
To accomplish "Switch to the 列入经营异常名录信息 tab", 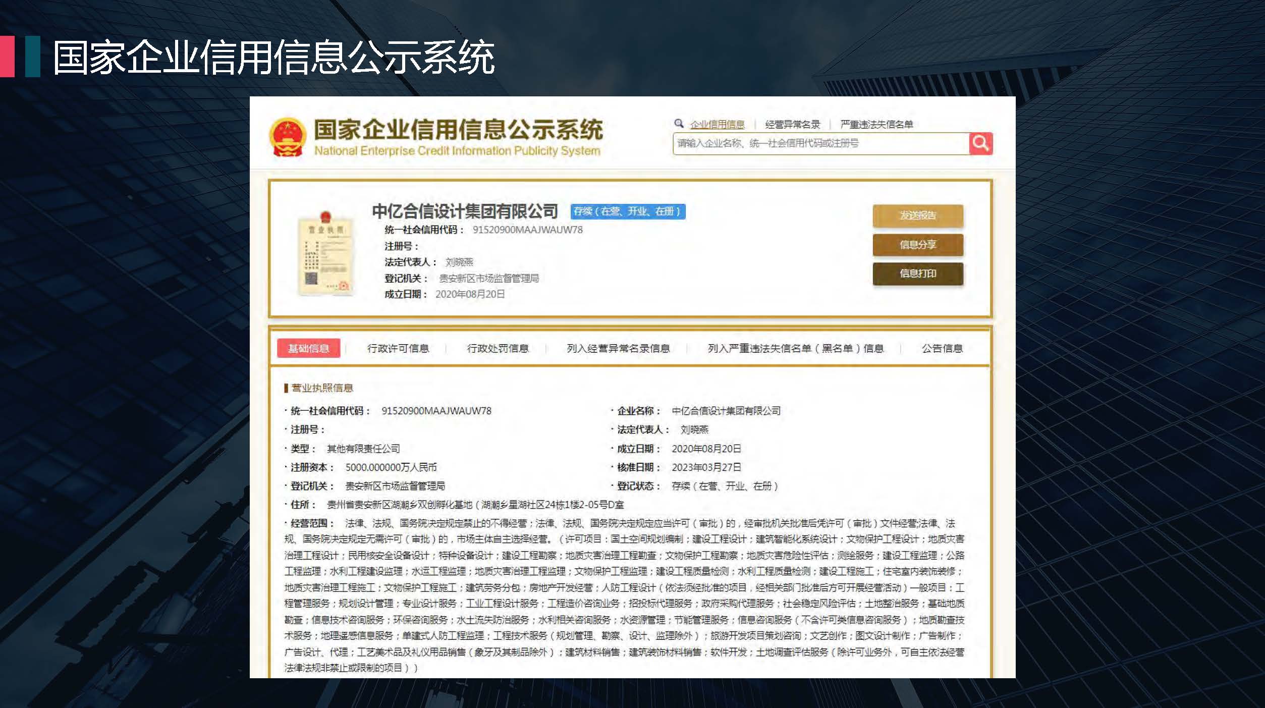I will coord(618,348).
